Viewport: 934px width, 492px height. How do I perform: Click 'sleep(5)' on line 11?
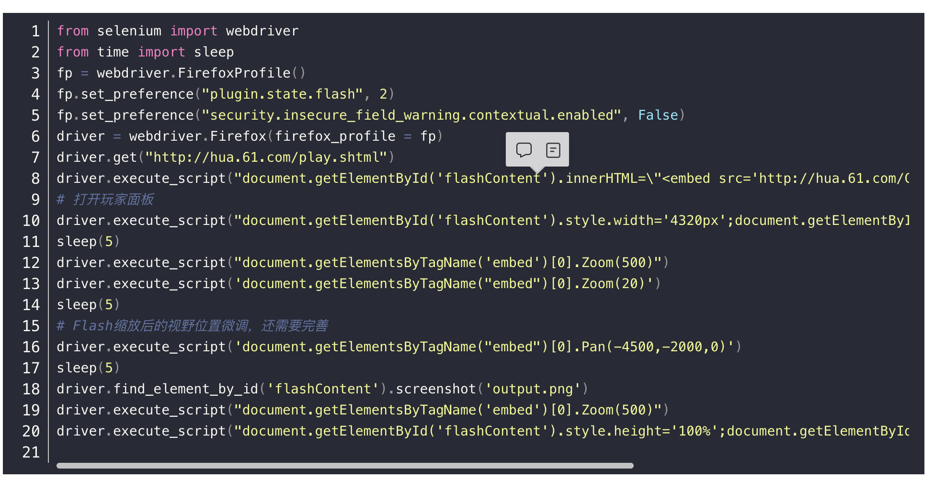(x=88, y=242)
